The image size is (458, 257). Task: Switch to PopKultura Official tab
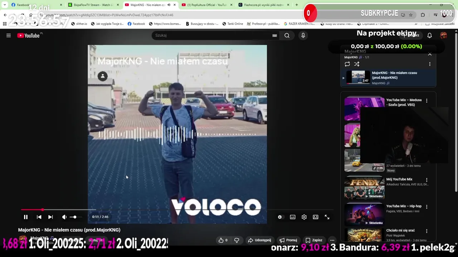pyautogui.click(x=207, y=5)
